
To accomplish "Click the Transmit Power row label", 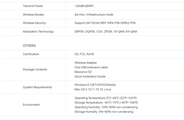I will (33, 6).
